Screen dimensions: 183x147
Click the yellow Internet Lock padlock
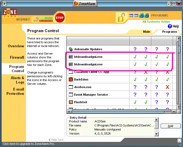(121, 18)
